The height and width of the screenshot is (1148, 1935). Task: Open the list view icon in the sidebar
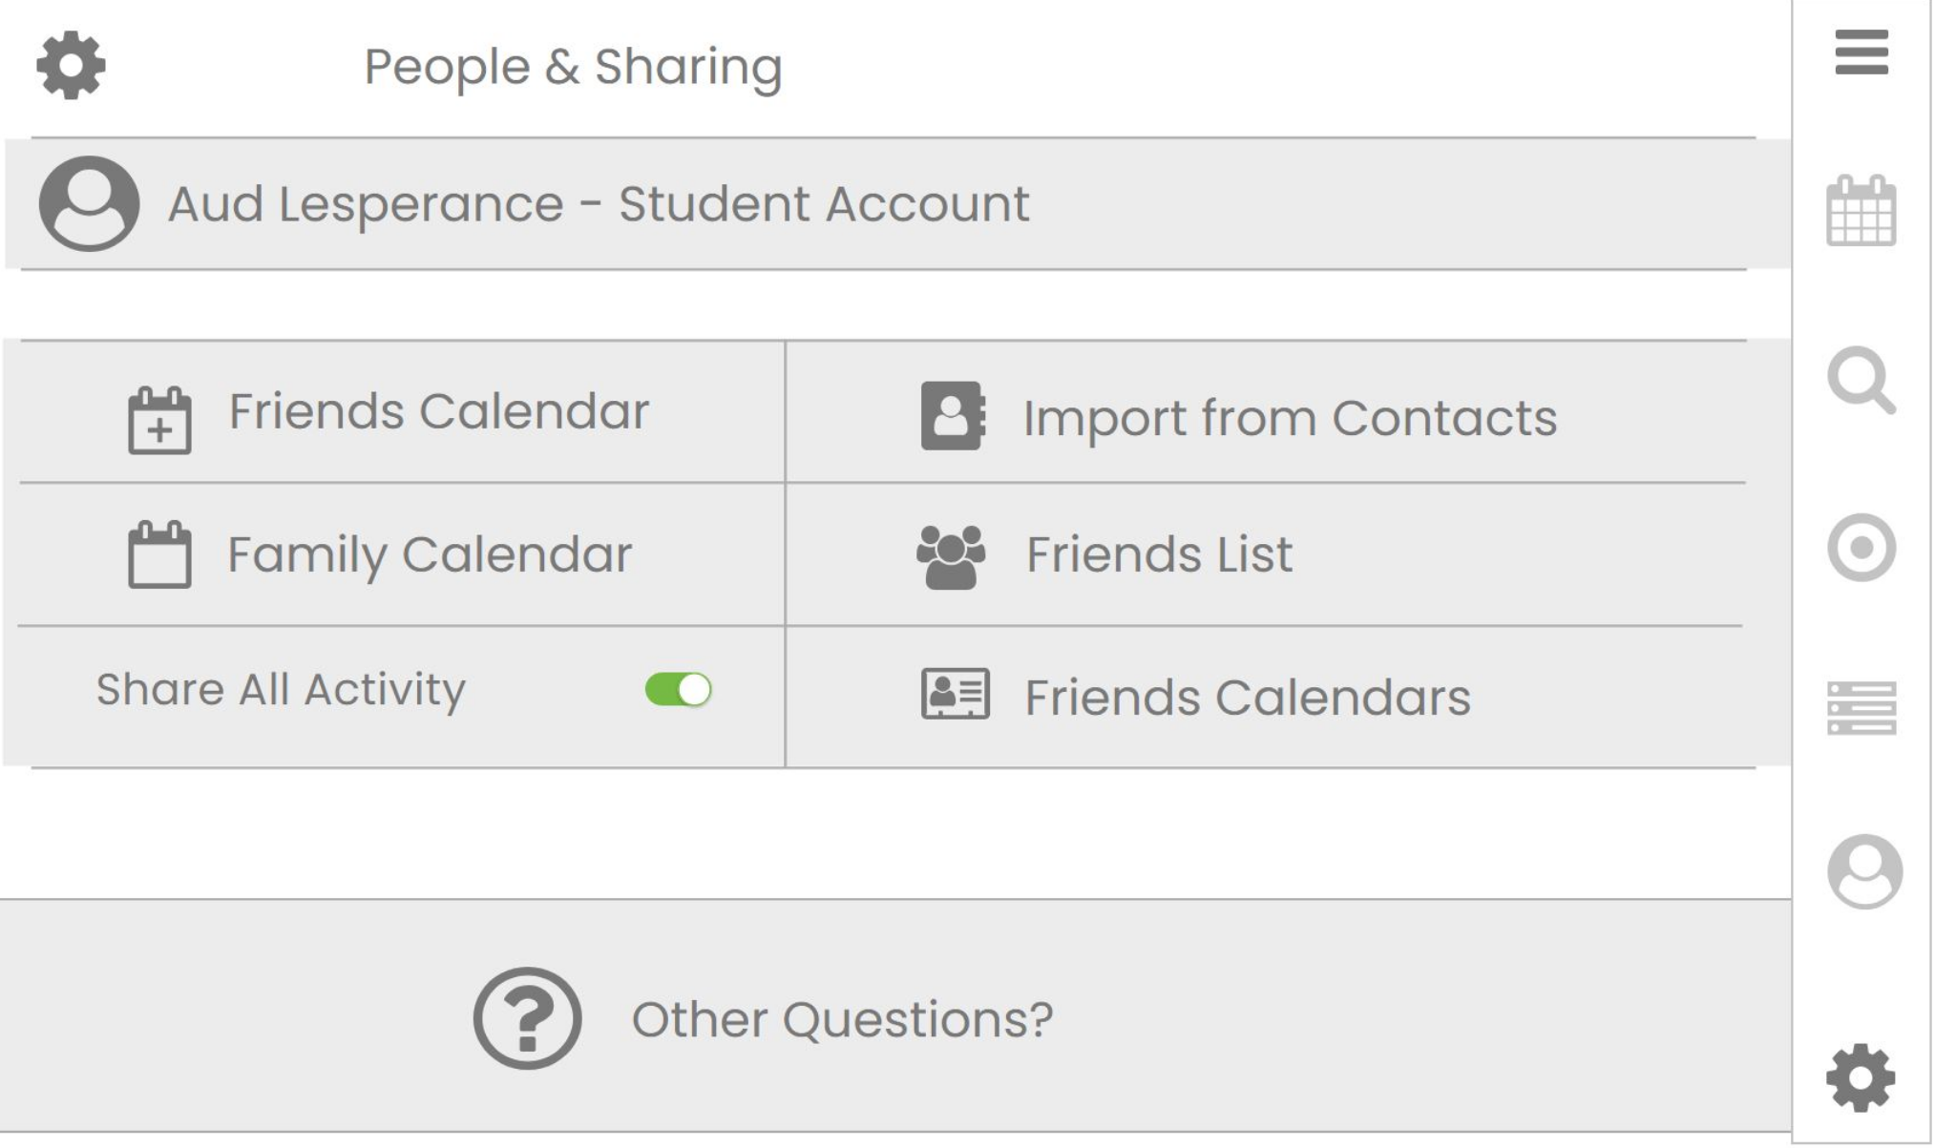tap(1861, 708)
